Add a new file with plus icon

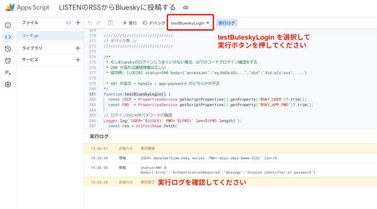pos(78,23)
